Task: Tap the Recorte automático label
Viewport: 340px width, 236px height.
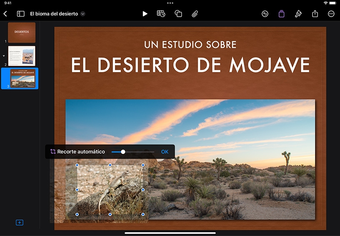Action: click(81, 152)
